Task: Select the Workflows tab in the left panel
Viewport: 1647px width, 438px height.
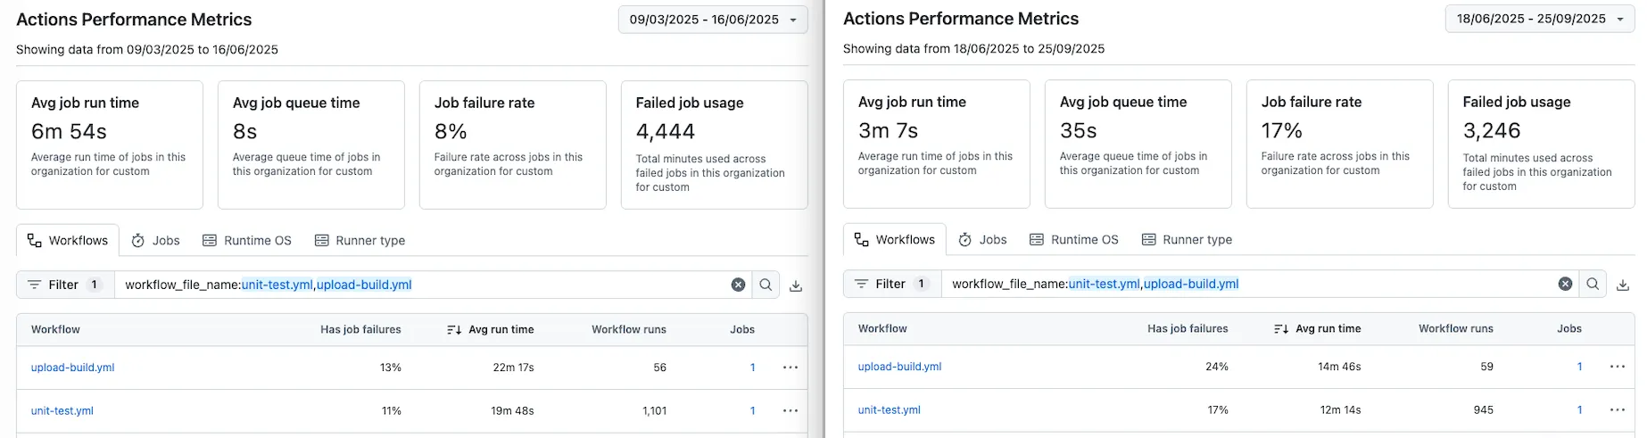Action: (x=68, y=241)
